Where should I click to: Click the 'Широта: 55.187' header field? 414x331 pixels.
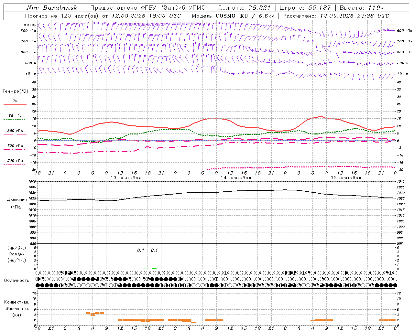(x=305, y=8)
